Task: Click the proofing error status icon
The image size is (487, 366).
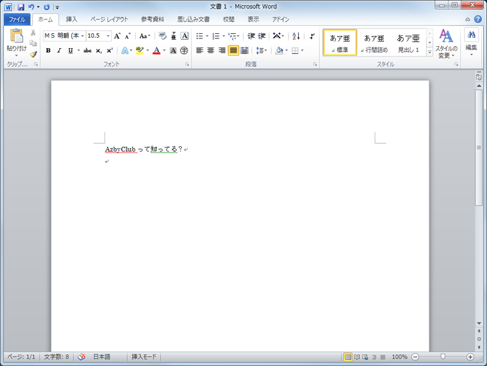Action: (81, 357)
